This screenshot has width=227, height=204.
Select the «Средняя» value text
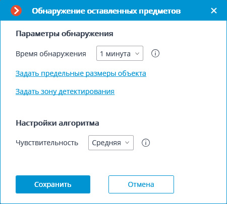point(106,143)
